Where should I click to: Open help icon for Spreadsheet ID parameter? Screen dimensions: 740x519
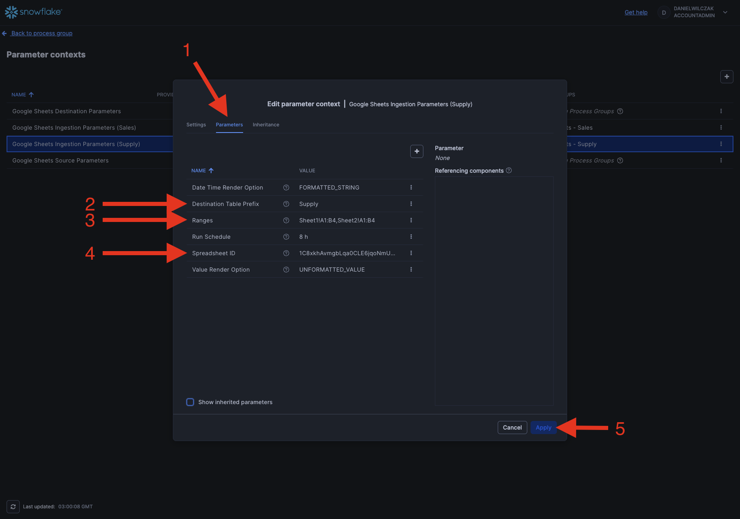point(286,253)
